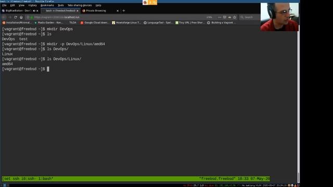
Task: Open the History menu
Action: [x=32, y=5]
